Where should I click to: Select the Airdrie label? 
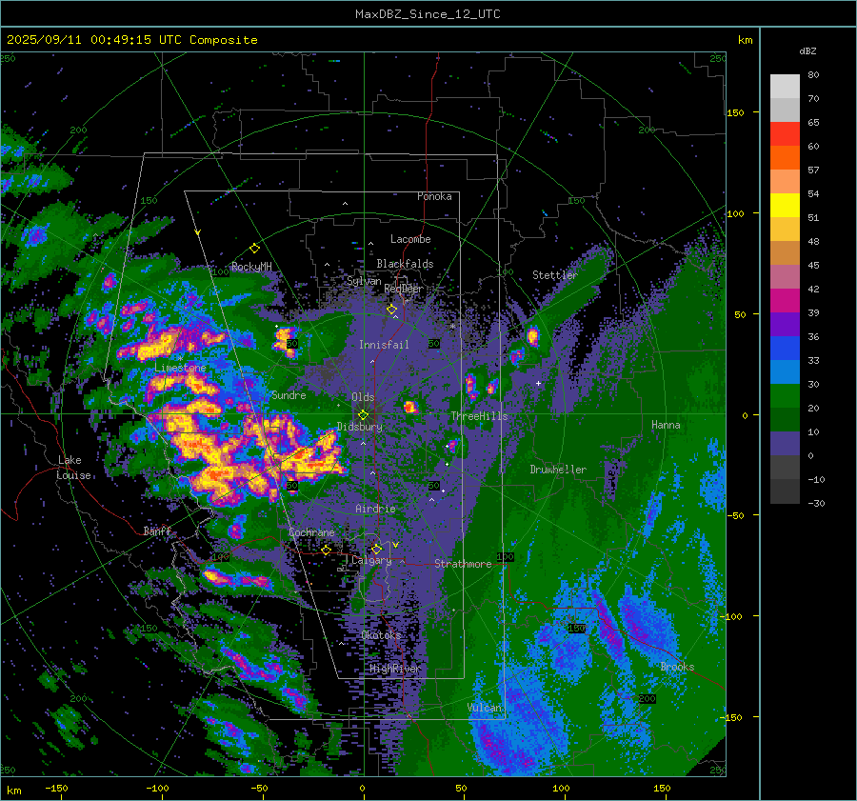point(375,509)
